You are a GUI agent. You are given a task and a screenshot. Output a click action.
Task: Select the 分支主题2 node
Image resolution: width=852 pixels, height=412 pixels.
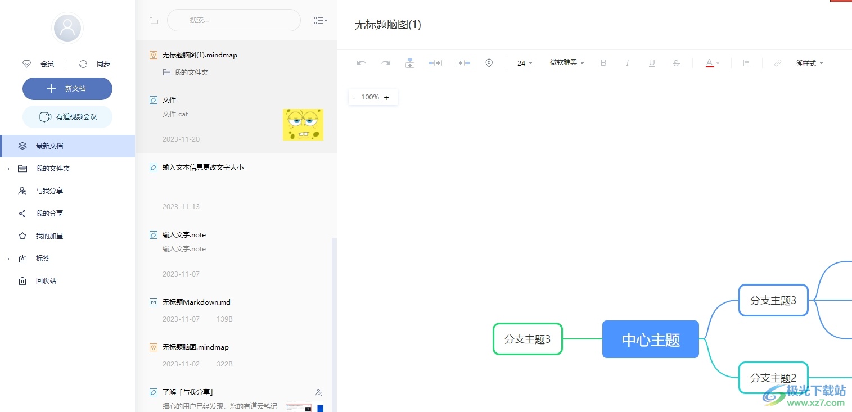point(773,378)
